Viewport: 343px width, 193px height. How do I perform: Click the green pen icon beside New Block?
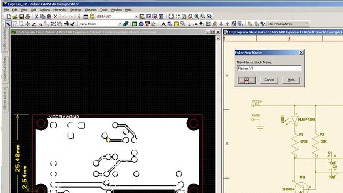[125, 24]
